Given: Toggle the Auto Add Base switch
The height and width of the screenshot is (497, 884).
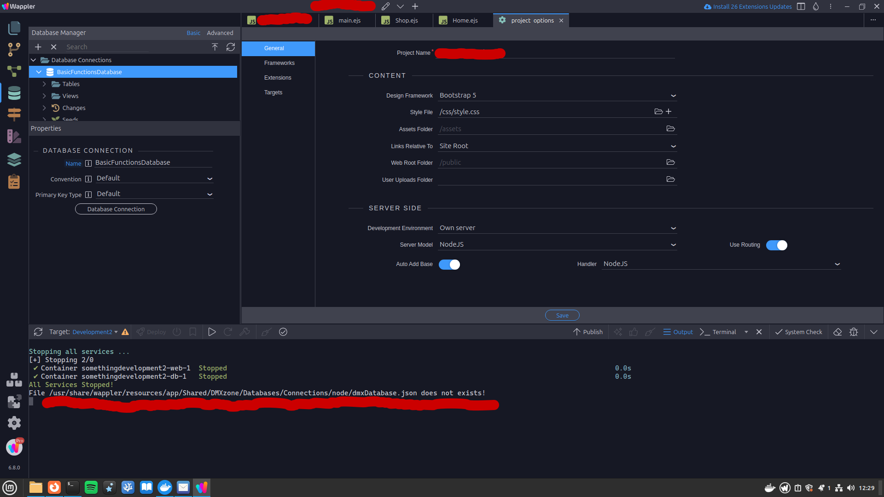Looking at the screenshot, I should 449,265.
